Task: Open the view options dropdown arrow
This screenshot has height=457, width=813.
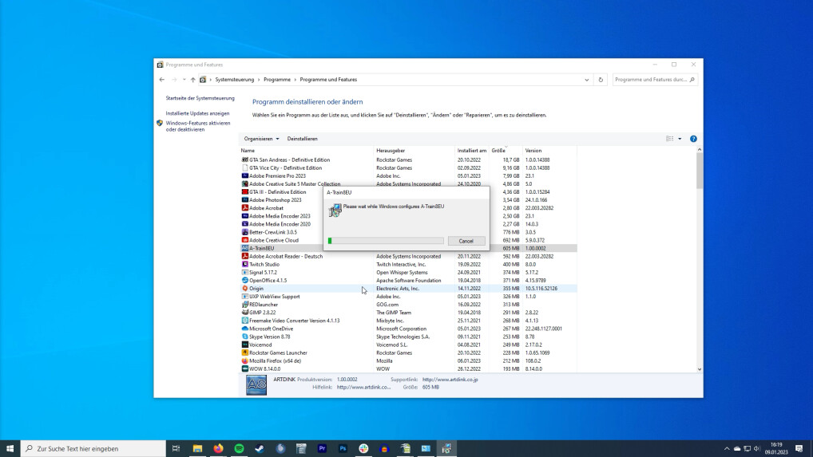Action: 680,139
